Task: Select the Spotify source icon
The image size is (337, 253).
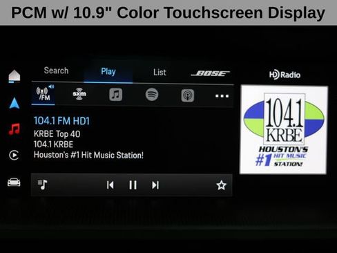Action: coord(152,95)
